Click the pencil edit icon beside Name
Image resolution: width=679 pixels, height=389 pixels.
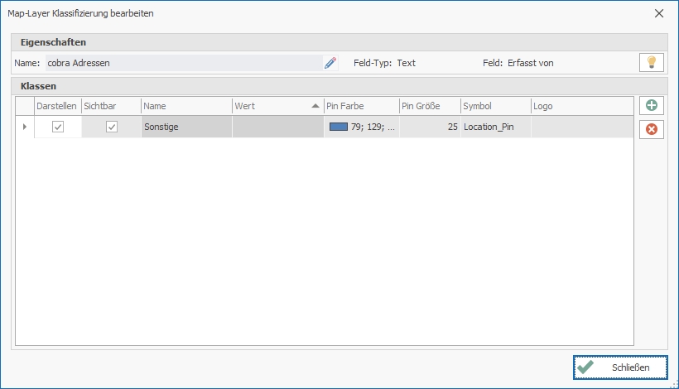tap(330, 63)
